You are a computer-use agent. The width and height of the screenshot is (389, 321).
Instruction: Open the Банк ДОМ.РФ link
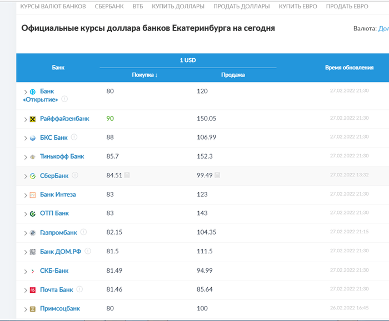(61, 252)
